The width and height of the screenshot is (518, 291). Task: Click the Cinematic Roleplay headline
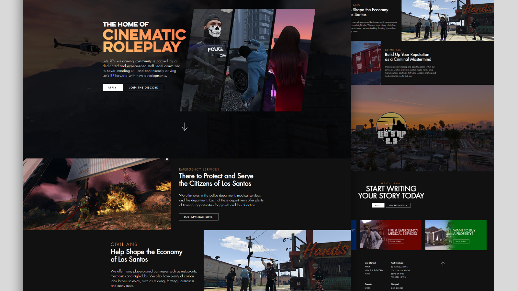[x=144, y=41]
